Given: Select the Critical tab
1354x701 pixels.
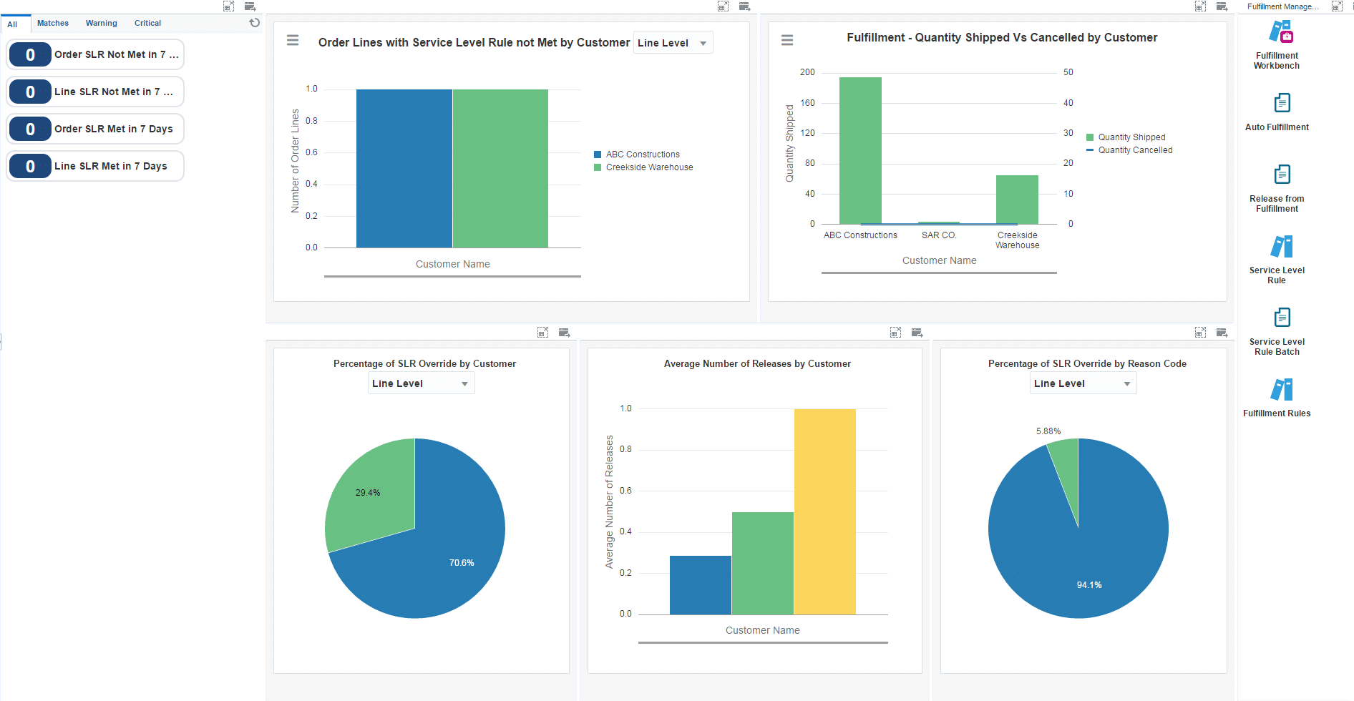Looking at the screenshot, I should point(147,23).
